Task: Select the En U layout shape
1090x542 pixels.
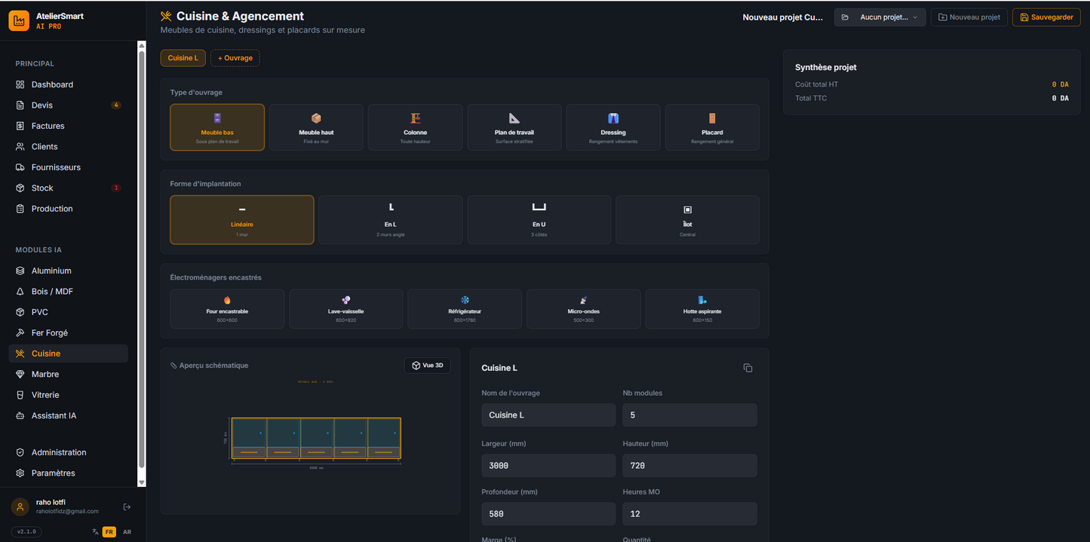Action: tap(539, 219)
